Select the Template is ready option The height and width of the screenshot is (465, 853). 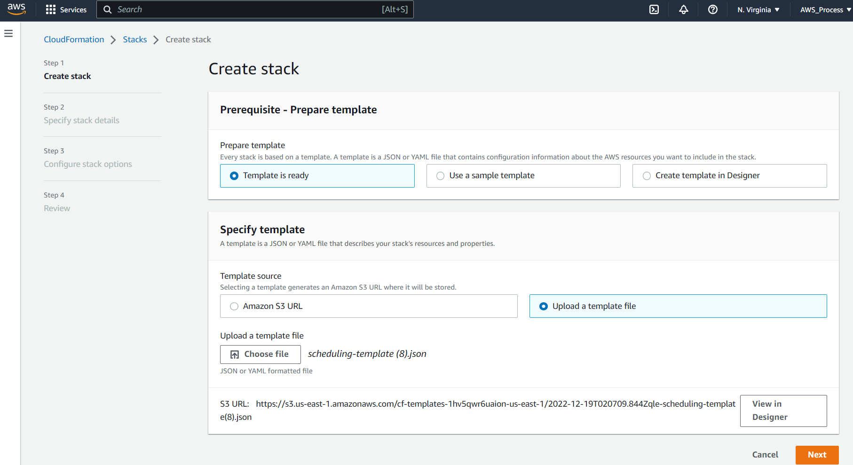pyautogui.click(x=234, y=176)
